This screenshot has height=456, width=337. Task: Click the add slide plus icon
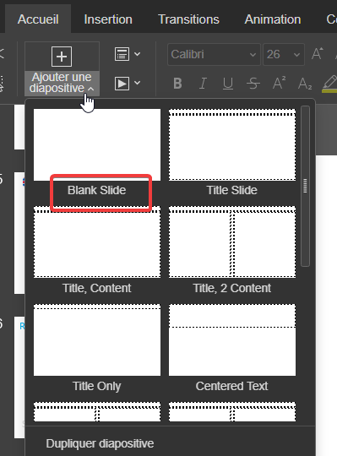(62, 57)
